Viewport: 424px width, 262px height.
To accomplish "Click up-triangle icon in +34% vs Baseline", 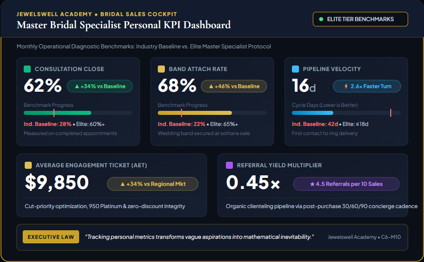I will [77, 86].
